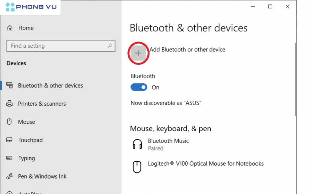Click inside the Find a setting field
The height and width of the screenshot is (194, 310).
(x=54, y=46)
